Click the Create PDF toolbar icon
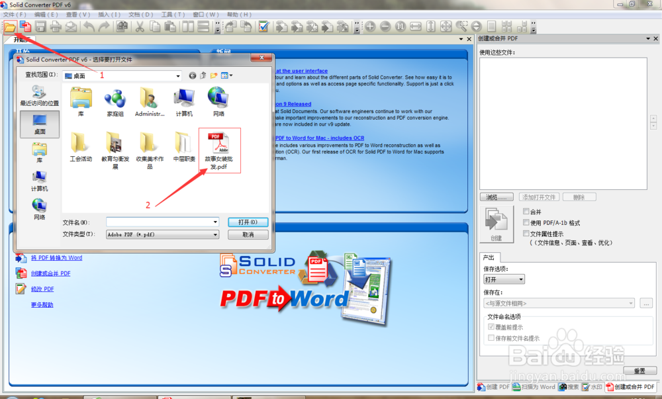The image size is (662, 399). tap(25, 27)
